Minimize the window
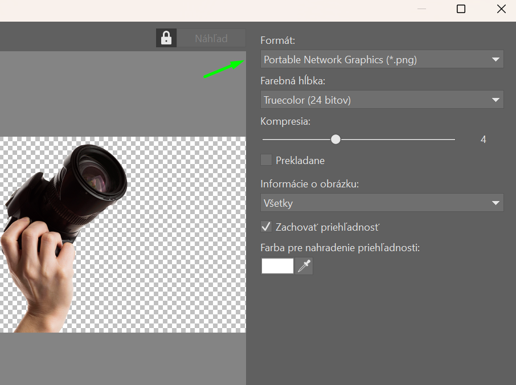This screenshot has width=516, height=385. (x=421, y=9)
